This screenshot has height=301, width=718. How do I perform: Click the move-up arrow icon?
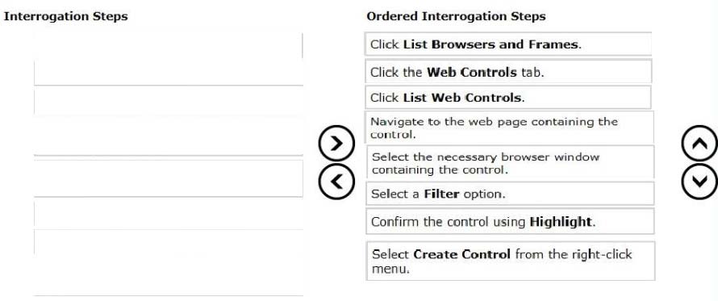[x=699, y=144]
